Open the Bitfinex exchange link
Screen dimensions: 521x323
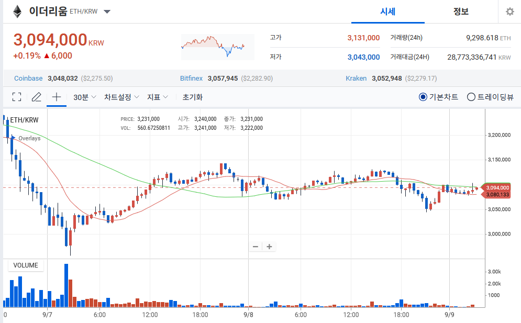point(192,79)
